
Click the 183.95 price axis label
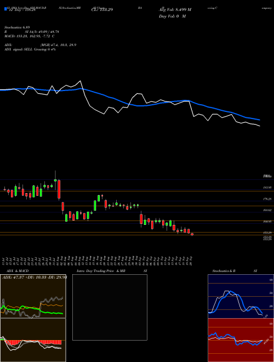pyautogui.click(x=267, y=188)
